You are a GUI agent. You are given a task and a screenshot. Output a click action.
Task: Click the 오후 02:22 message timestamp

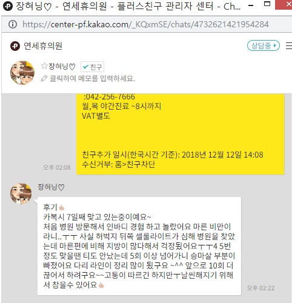(x=260, y=288)
